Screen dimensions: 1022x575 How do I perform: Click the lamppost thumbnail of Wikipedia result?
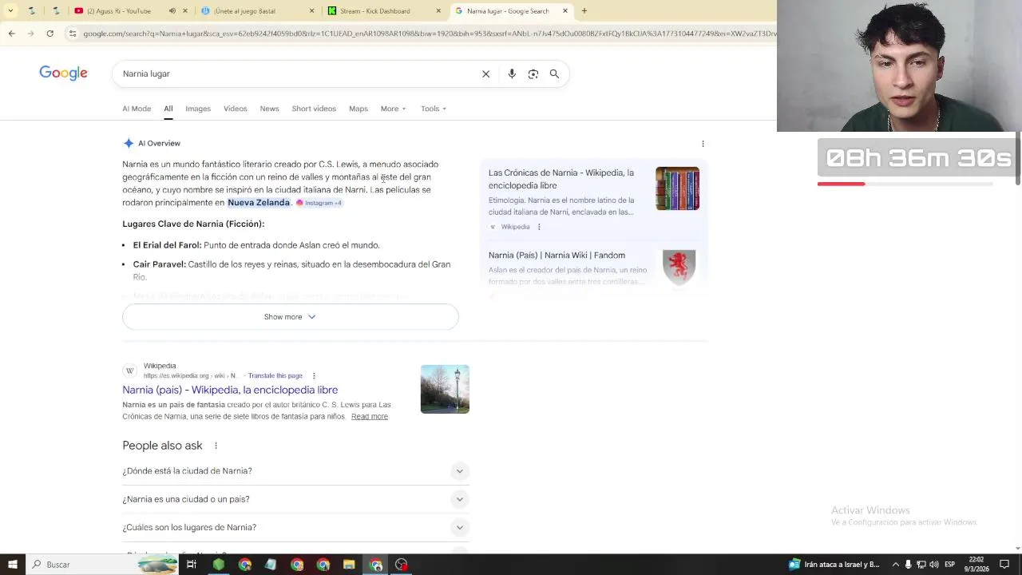click(x=445, y=389)
